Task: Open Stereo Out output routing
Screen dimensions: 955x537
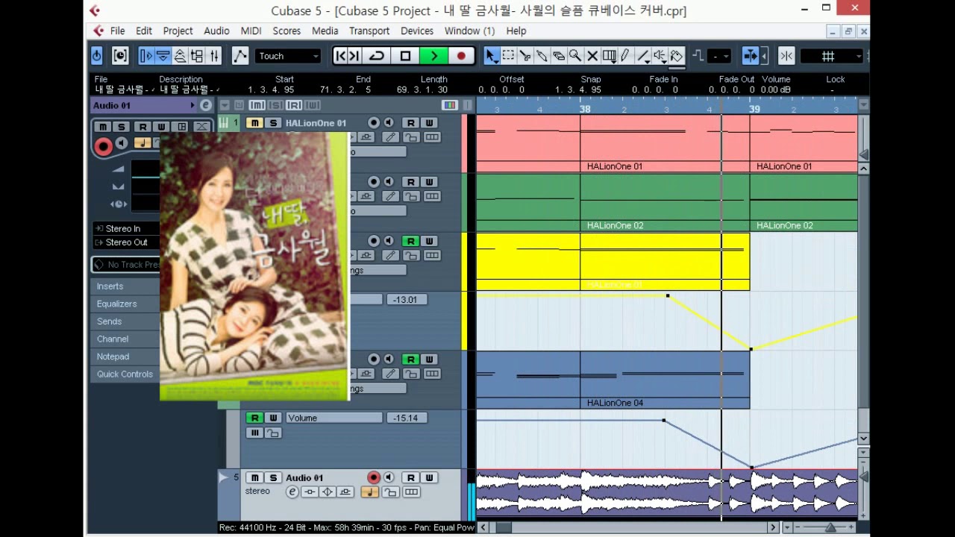Action: 125,242
